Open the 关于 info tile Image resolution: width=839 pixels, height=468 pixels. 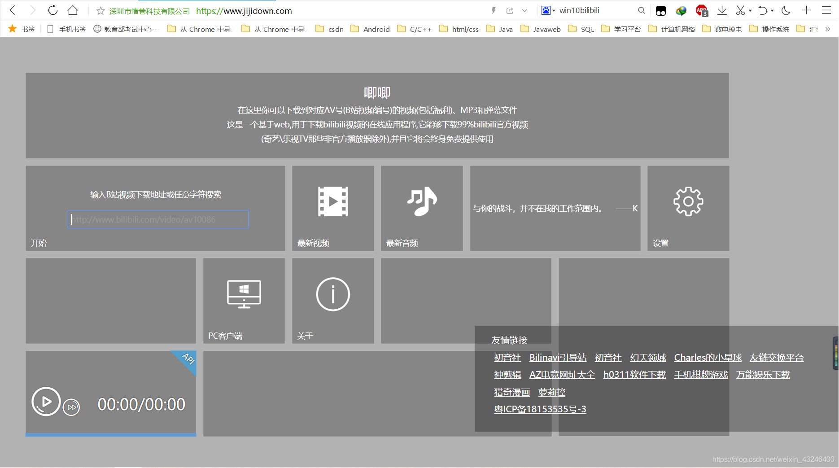click(333, 301)
